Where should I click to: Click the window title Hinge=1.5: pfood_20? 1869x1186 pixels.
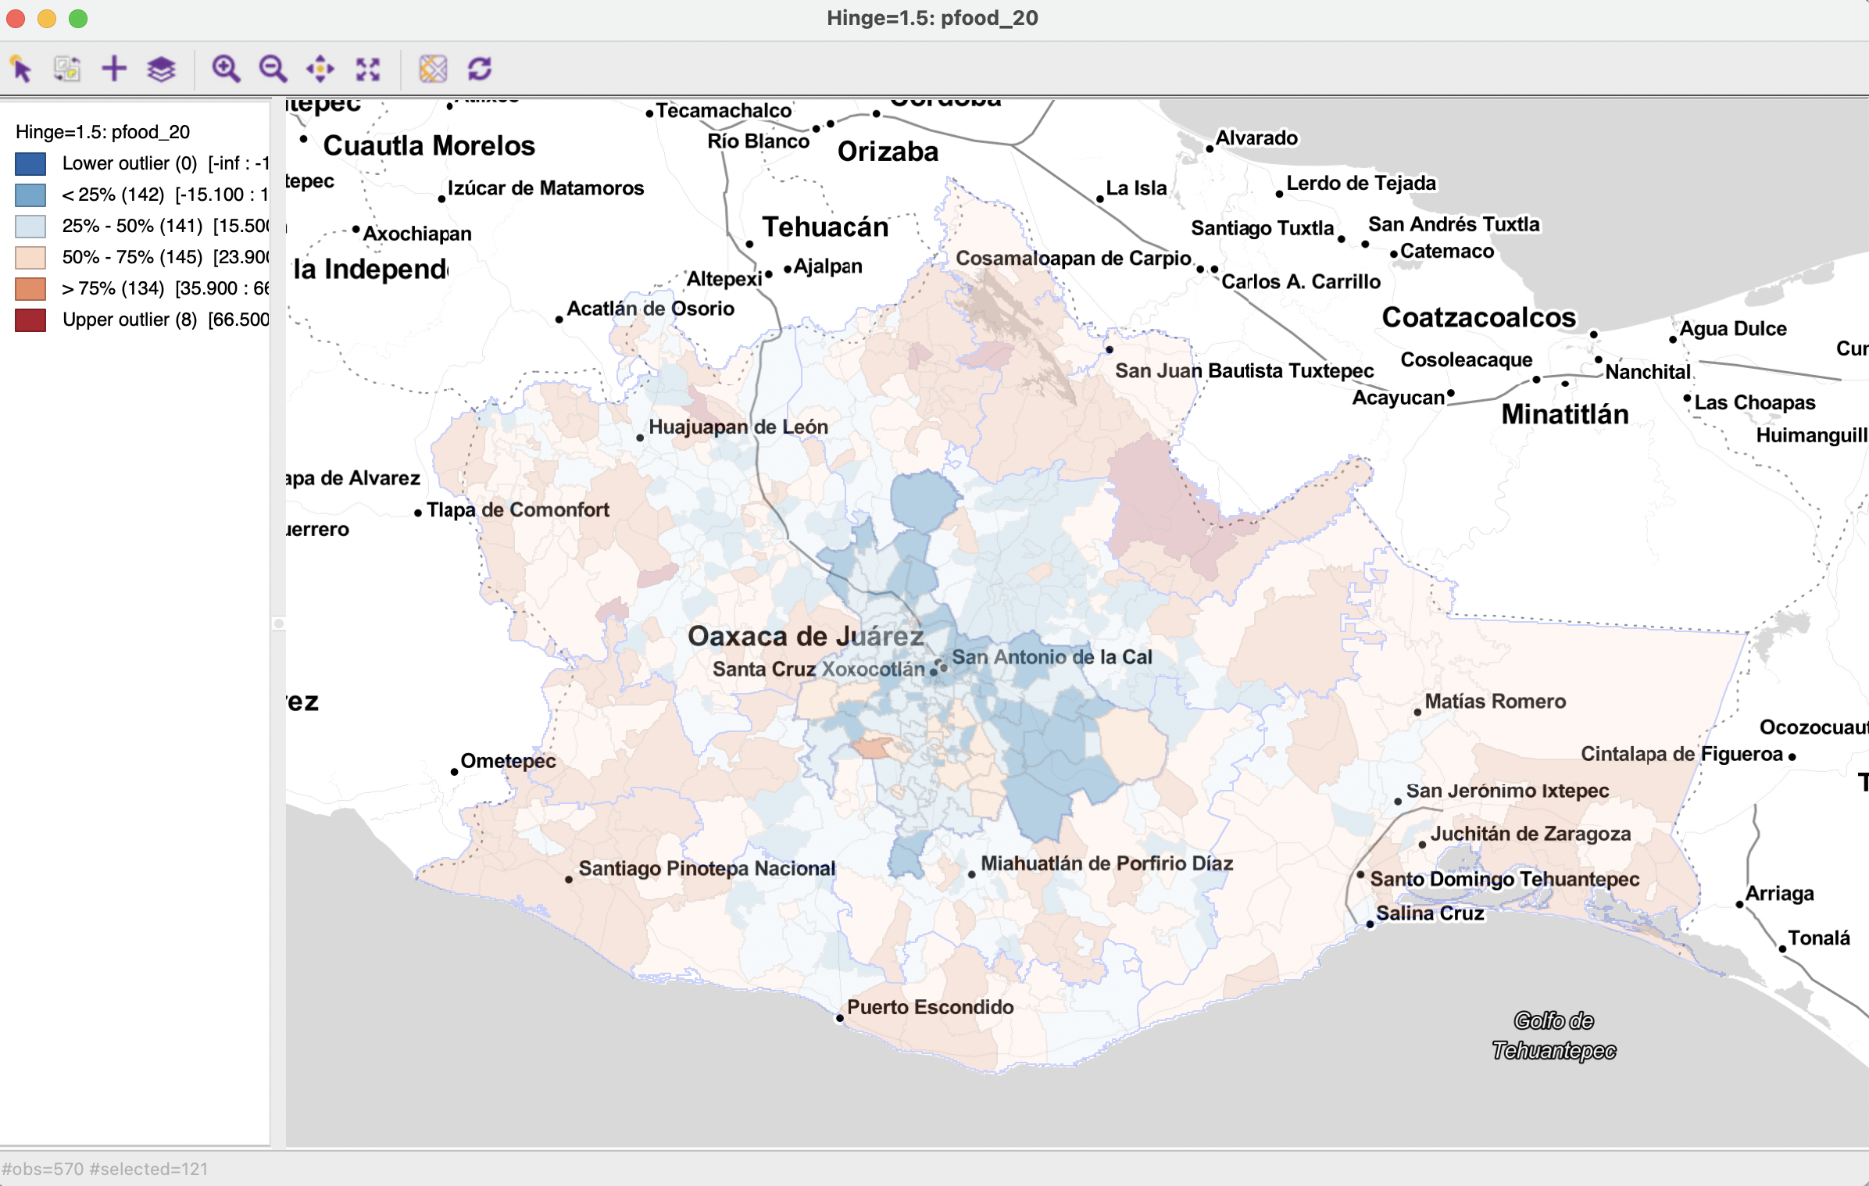tap(932, 18)
